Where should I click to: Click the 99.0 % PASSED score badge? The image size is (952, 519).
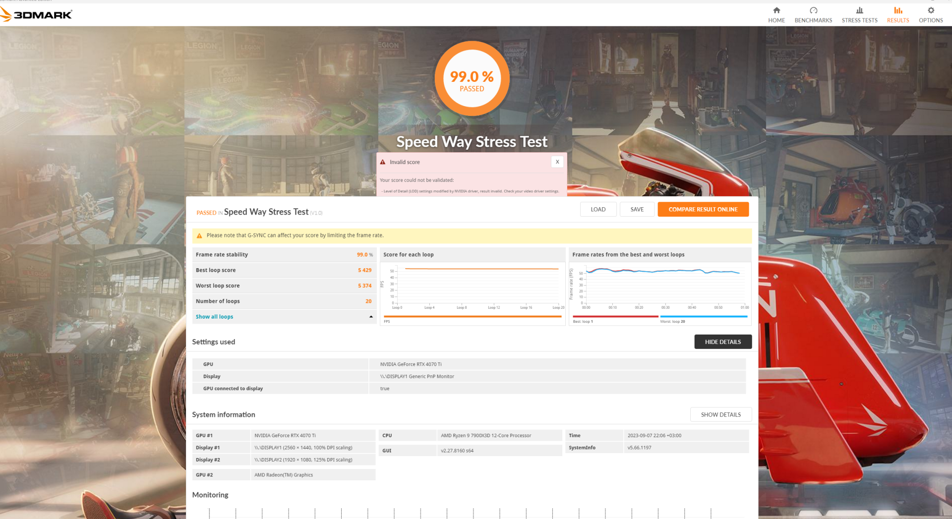pos(472,78)
